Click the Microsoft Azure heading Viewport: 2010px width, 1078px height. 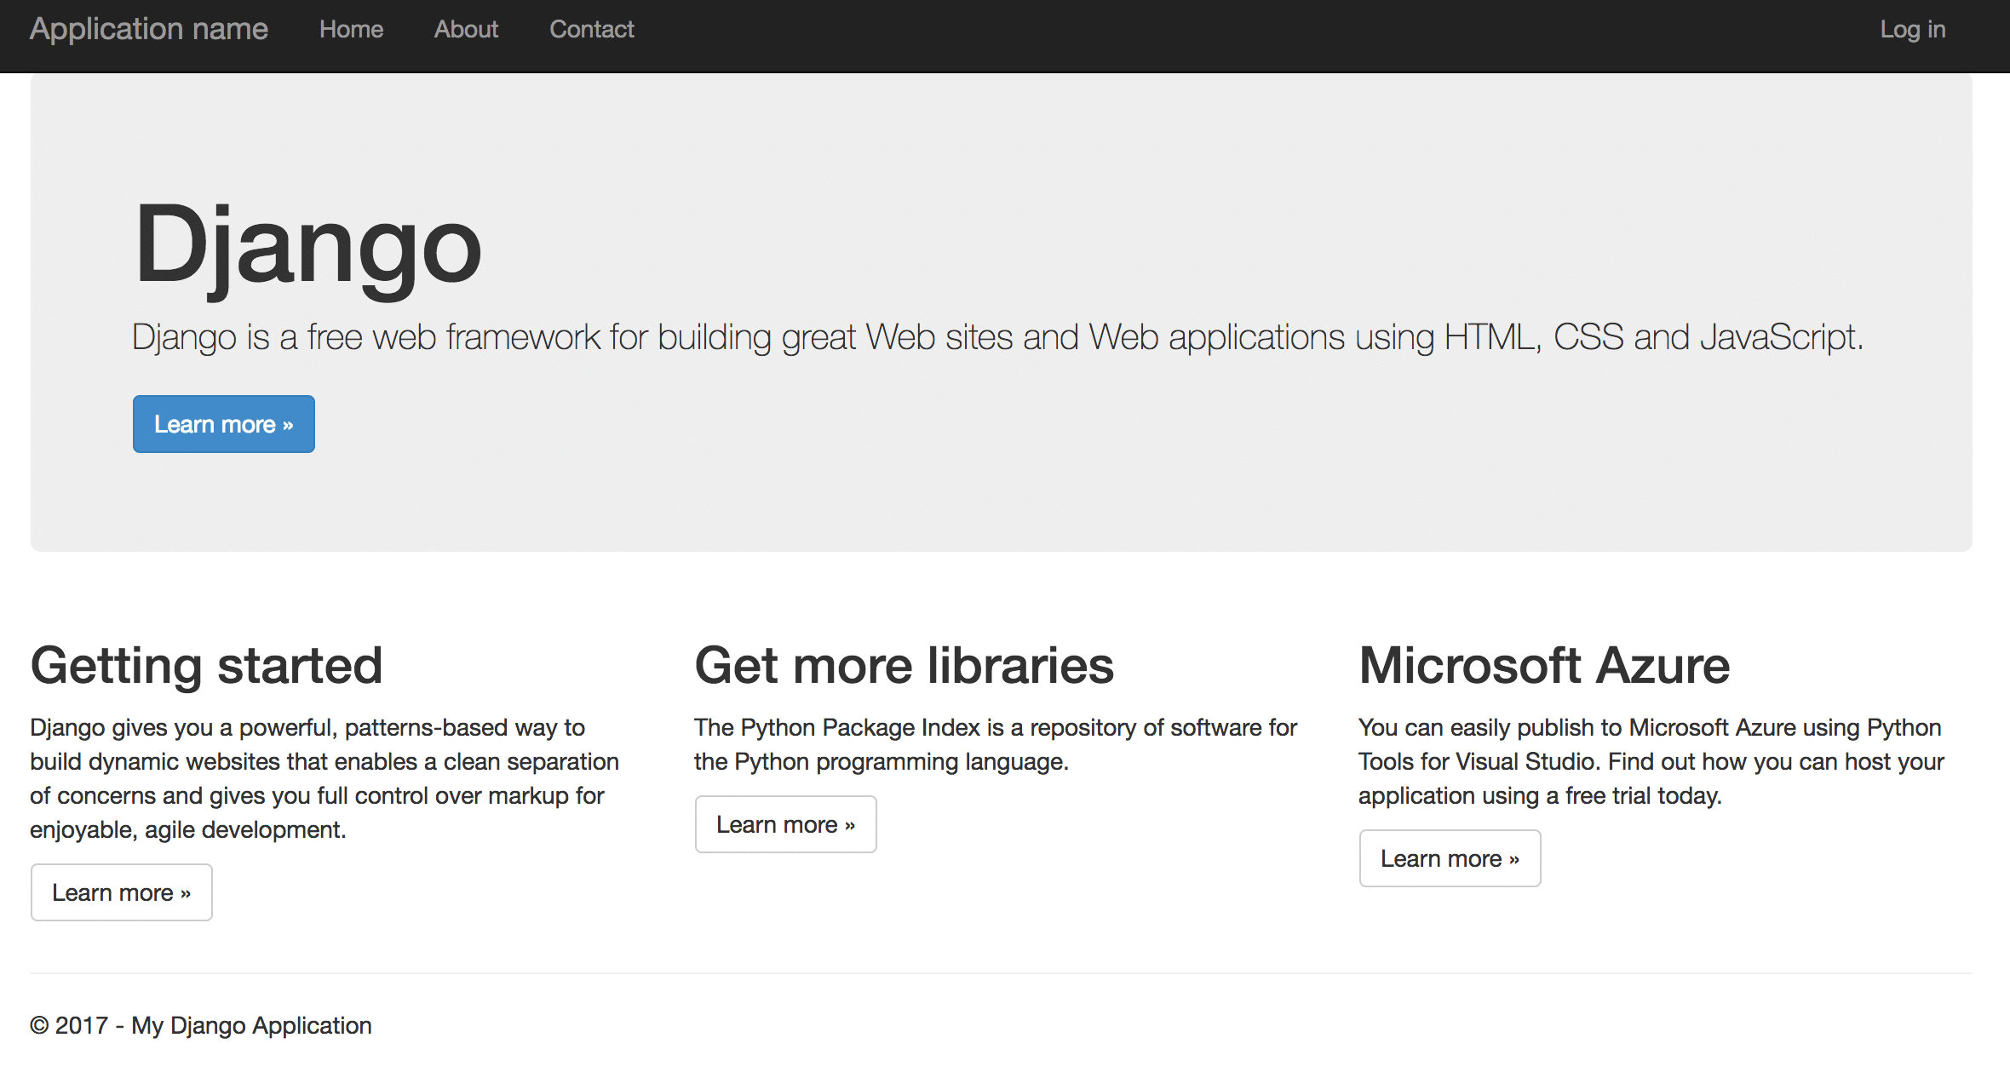(x=1544, y=665)
